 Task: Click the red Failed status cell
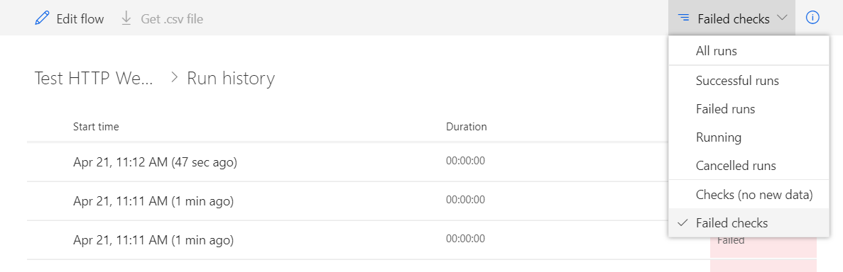pos(763,240)
